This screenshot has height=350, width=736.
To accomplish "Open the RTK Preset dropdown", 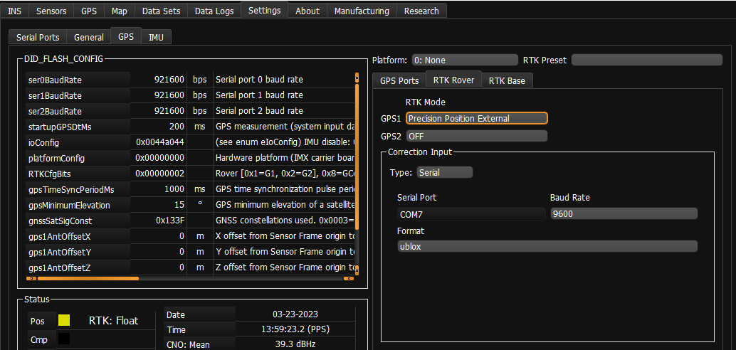I will pos(646,60).
